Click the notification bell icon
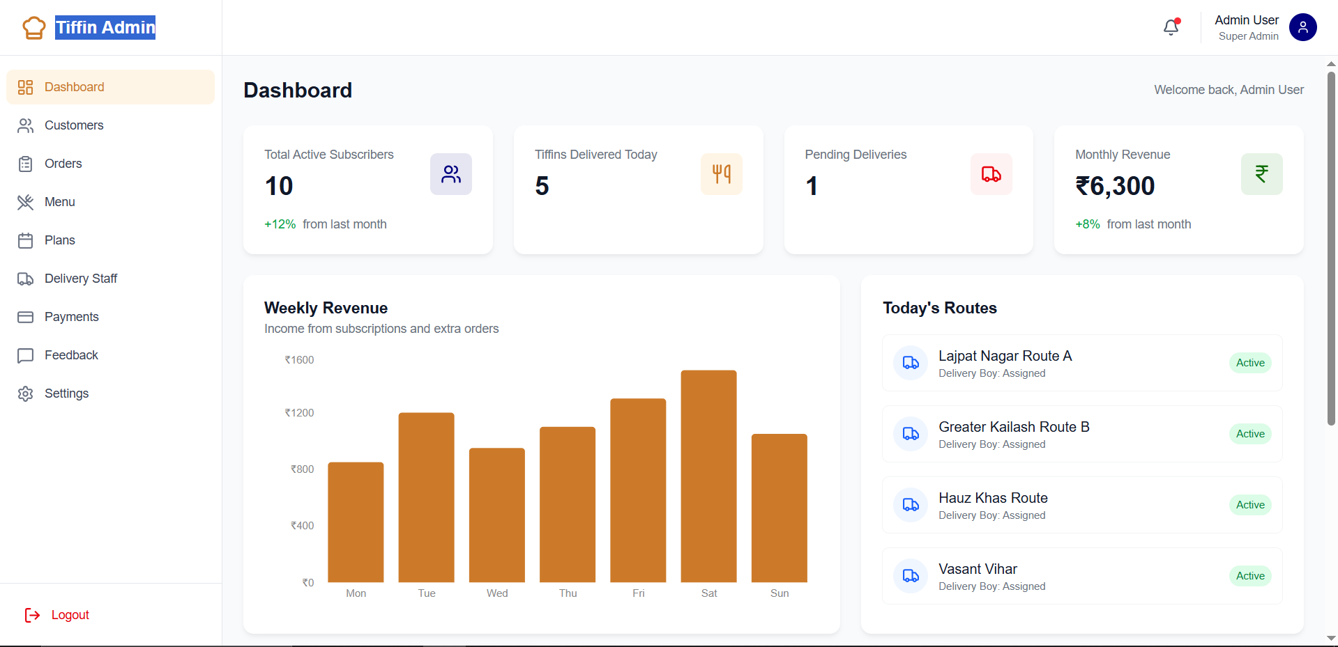Image resolution: width=1338 pixels, height=647 pixels. click(x=1171, y=27)
